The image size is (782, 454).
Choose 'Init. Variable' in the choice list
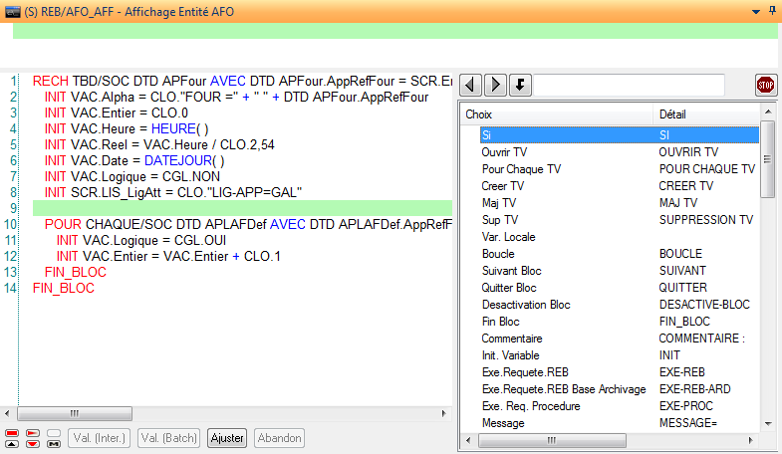(x=513, y=355)
